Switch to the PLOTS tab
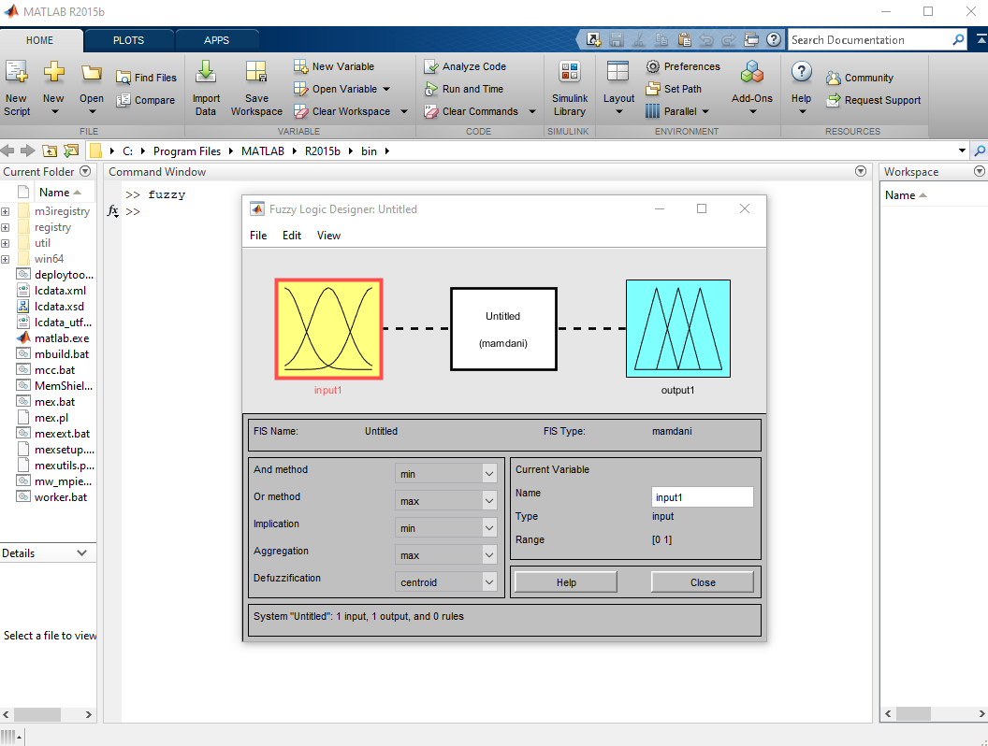The image size is (988, 746). pyautogui.click(x=128, y=40)
